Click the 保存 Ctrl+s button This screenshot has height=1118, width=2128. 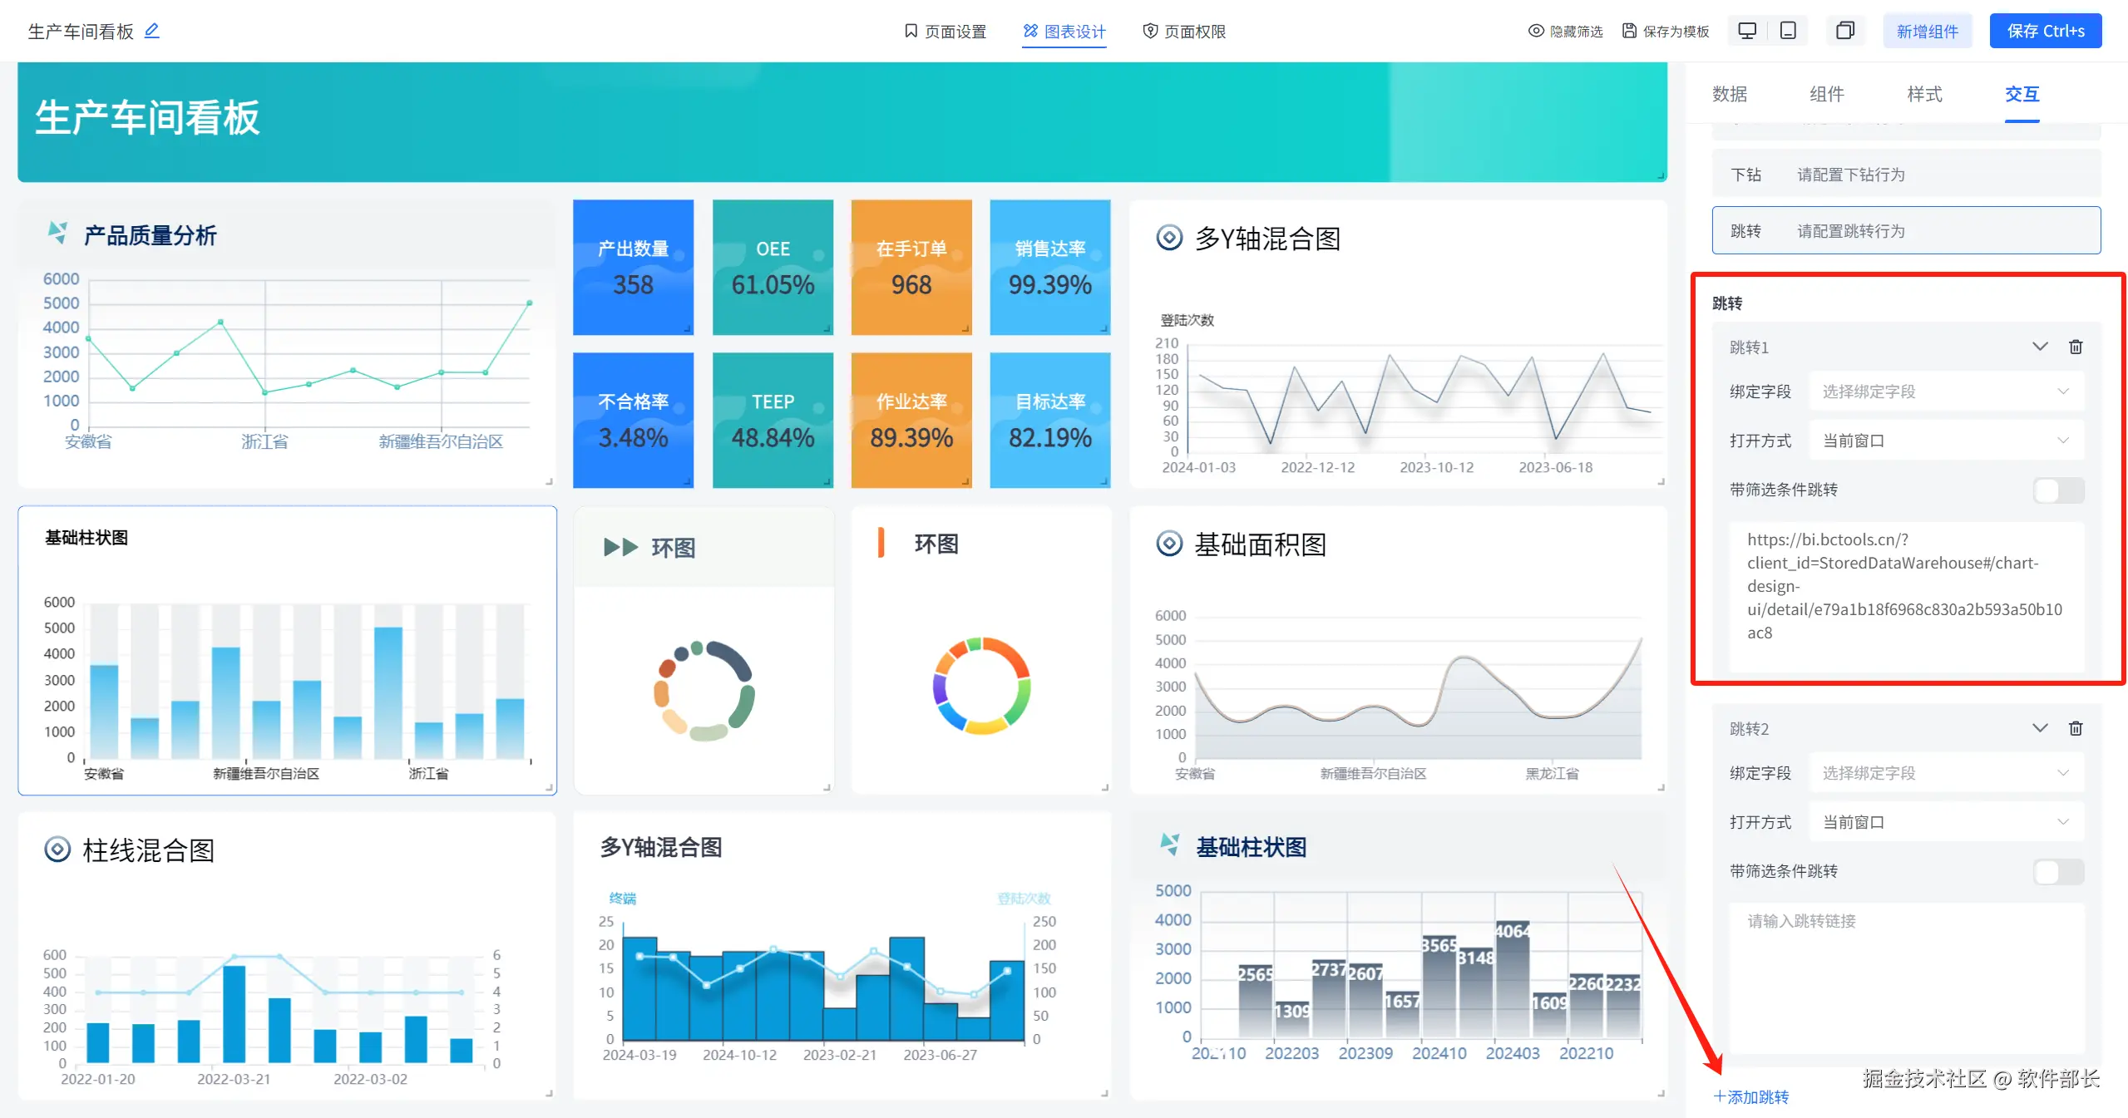coord(2045,31)
